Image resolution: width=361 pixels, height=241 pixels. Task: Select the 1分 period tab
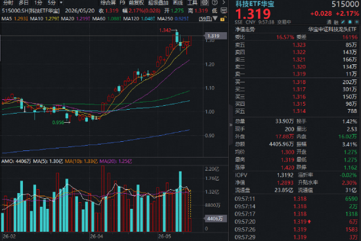(38, 3)
